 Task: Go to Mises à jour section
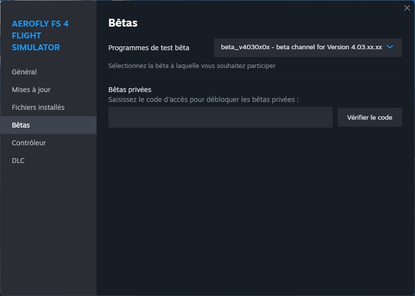pos(31,90)
